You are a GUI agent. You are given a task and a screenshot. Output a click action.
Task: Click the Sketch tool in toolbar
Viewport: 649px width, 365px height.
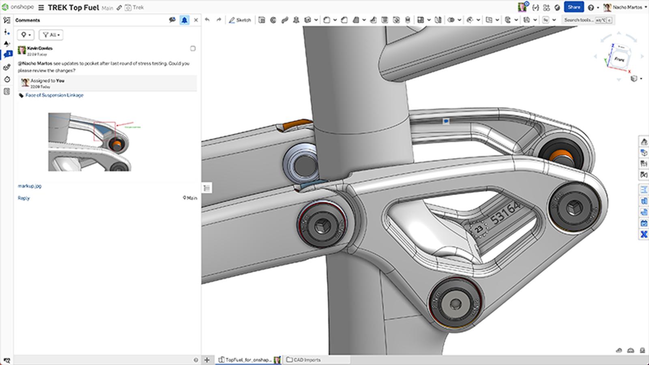coord(240,20)
